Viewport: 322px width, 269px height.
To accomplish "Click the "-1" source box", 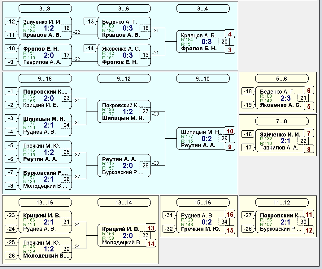I will pyautogui.click(x=11, y=91).
